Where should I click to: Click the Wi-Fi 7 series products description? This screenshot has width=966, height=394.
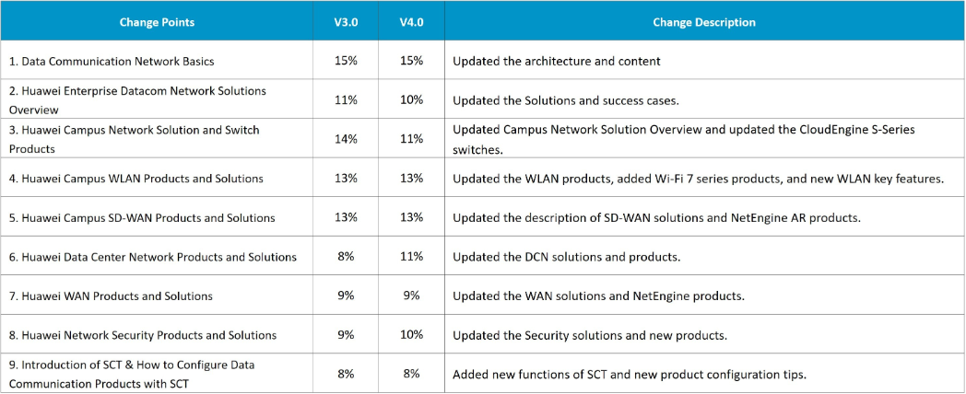pos(698,178)
